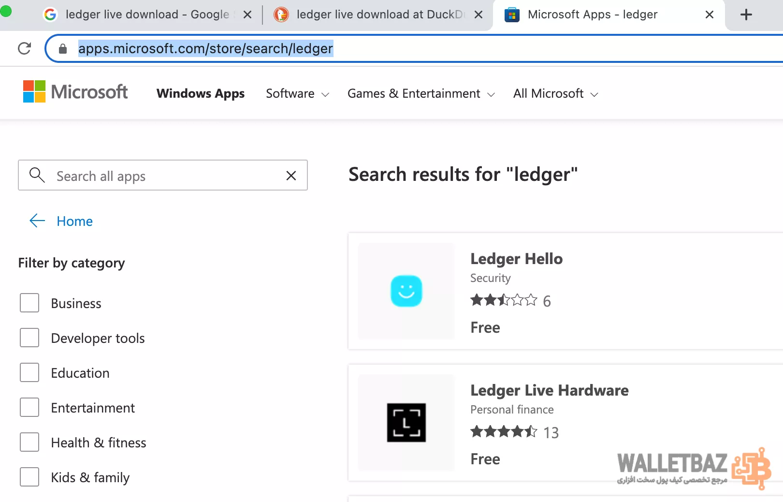Switch to the Google ledger search tab

[145, 15]
